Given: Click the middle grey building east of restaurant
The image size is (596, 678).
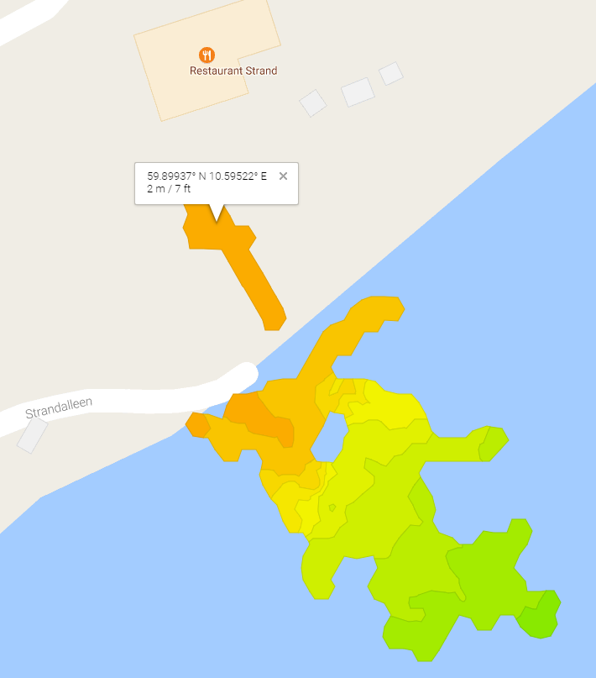Looking at the screenshot, I should tap(358, 92).
